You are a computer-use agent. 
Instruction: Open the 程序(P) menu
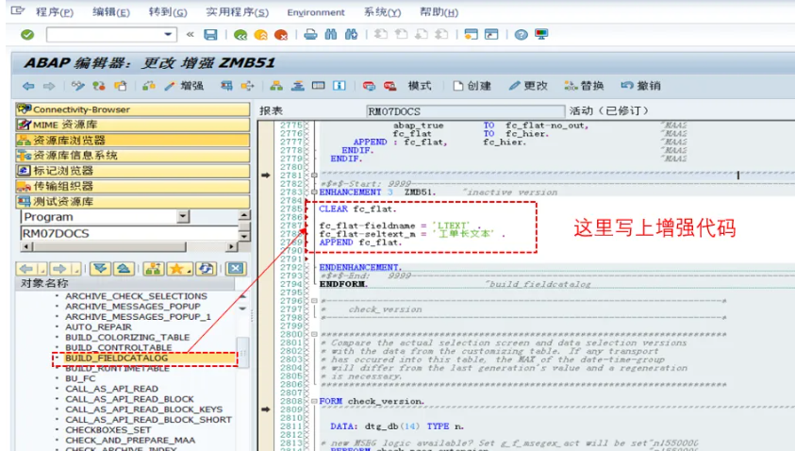[x=55, y=11]
